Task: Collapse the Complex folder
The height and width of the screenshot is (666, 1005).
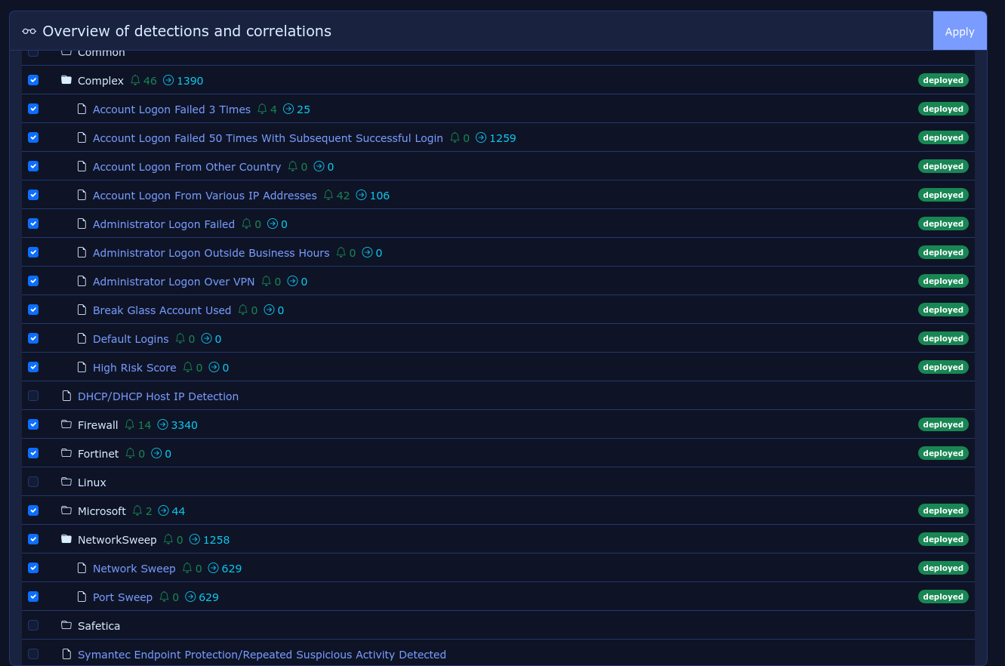Action: pyautogui.click(x=66, y=81)
